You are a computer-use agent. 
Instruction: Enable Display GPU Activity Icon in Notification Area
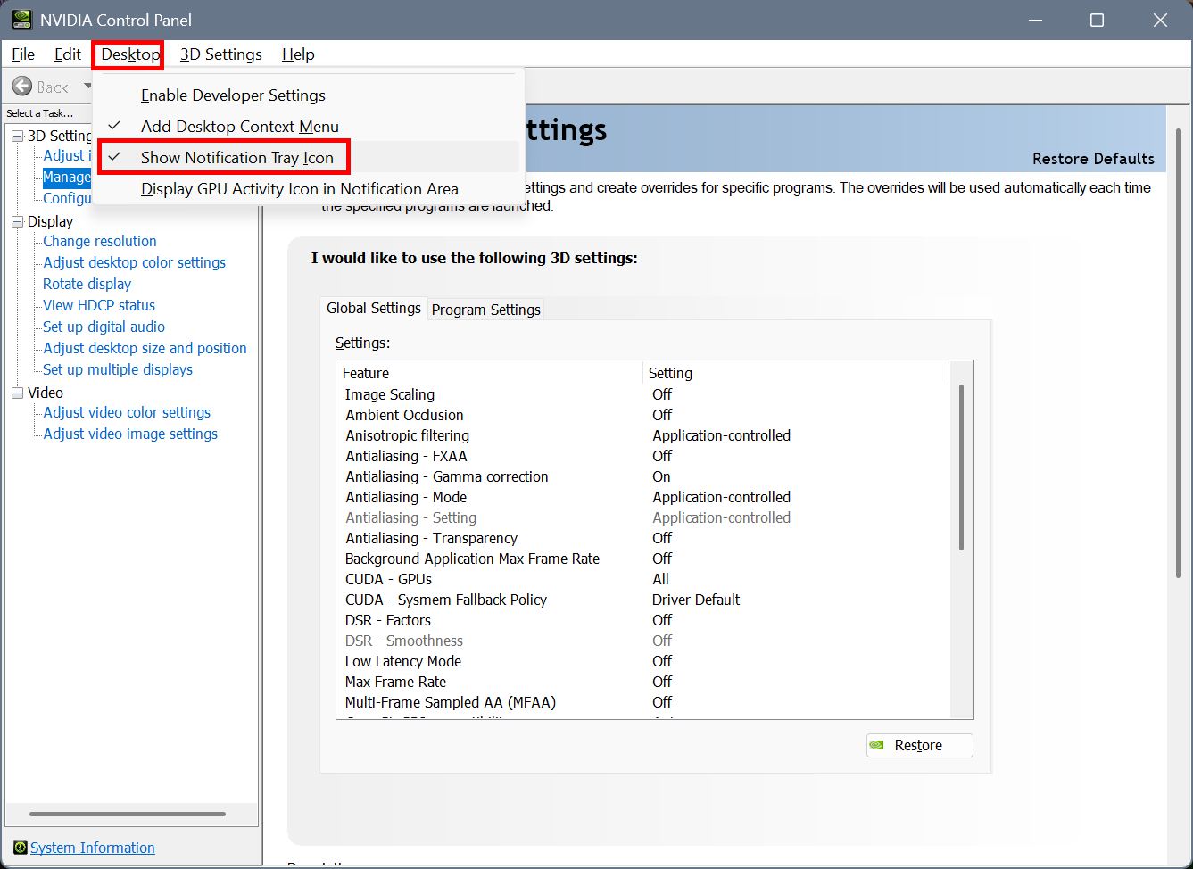(x=308, y=189)
